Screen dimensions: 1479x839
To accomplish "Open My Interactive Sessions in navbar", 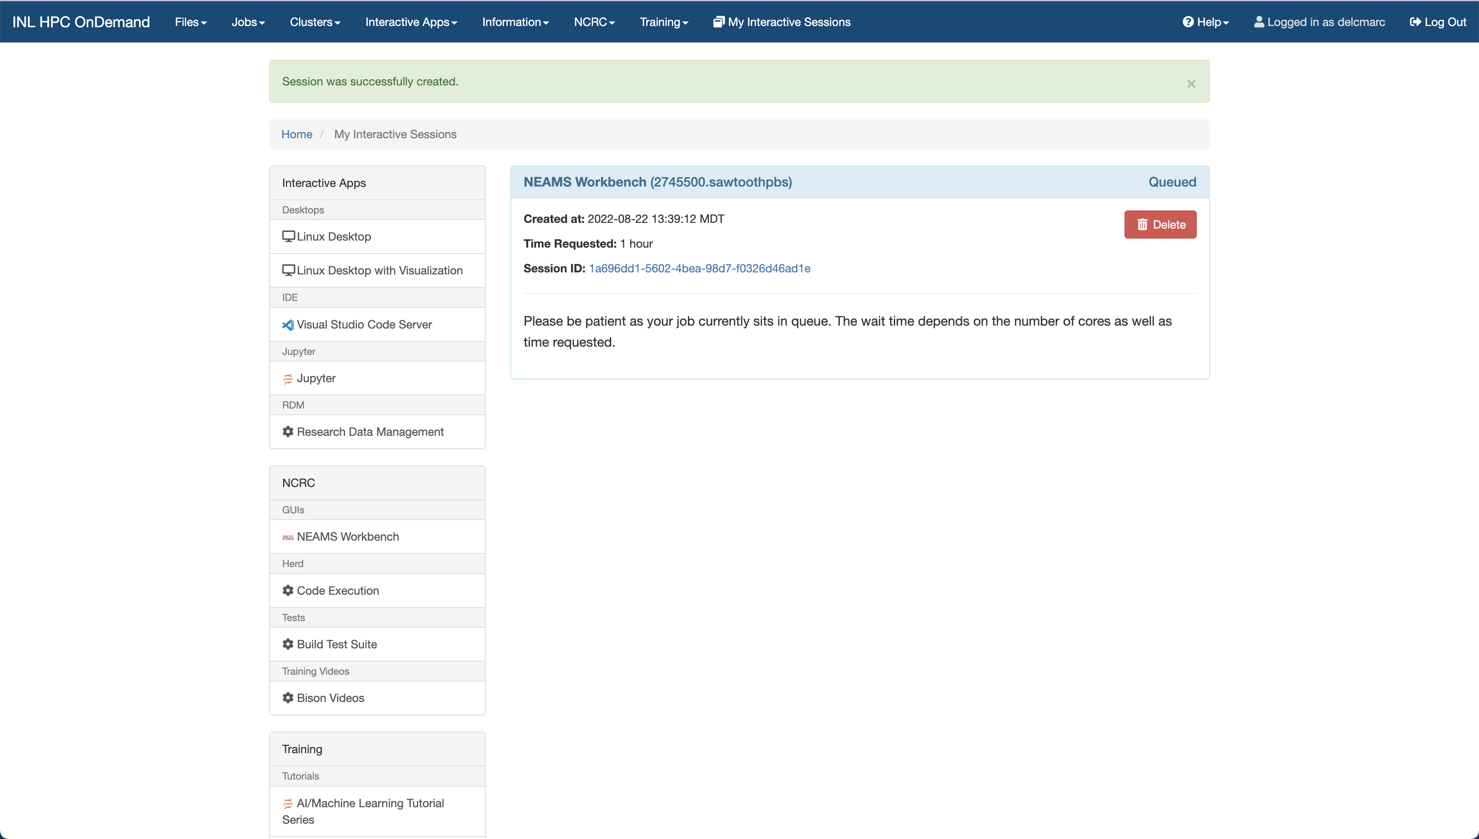I will (782, 22).
